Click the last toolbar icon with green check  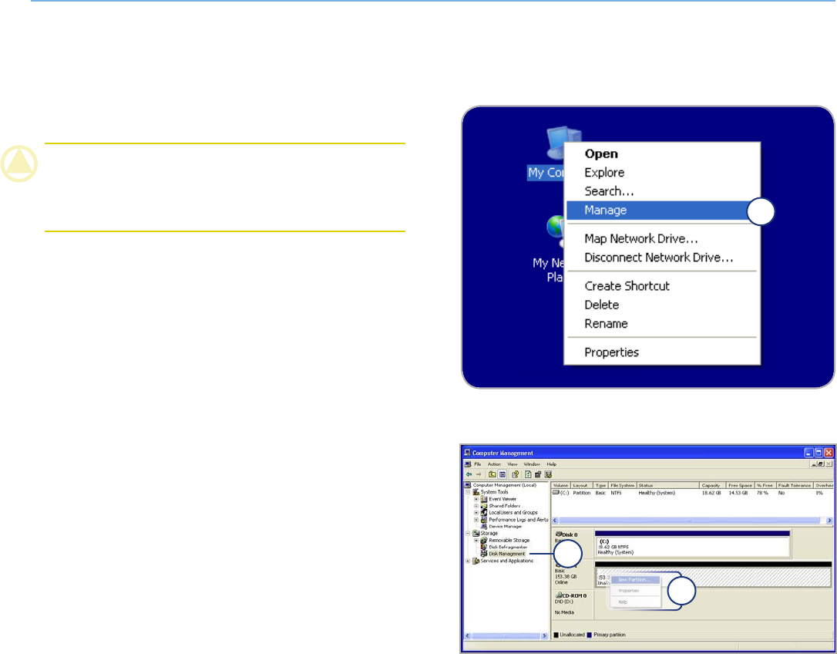pos(548,474)
